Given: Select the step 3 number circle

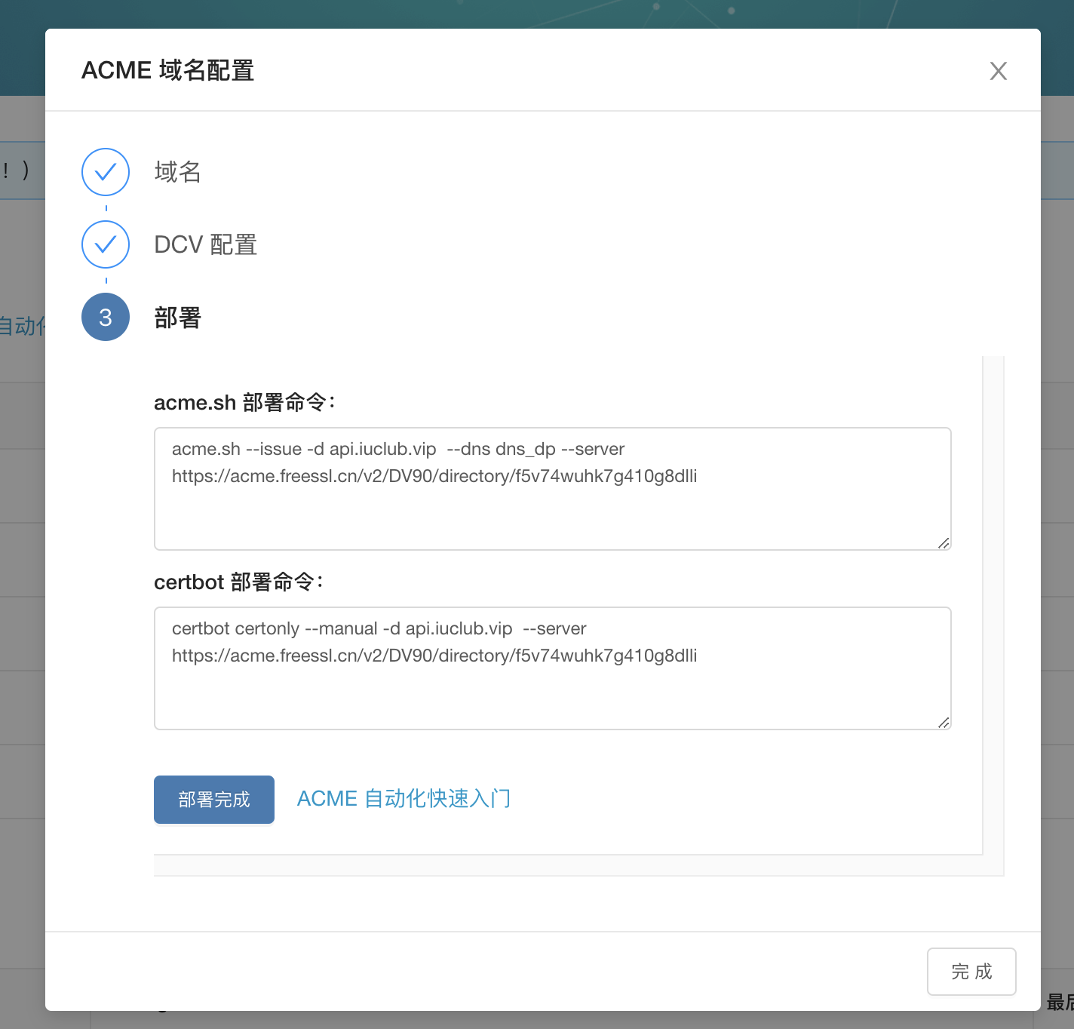Looking at the screenshot, I should 106,317.
